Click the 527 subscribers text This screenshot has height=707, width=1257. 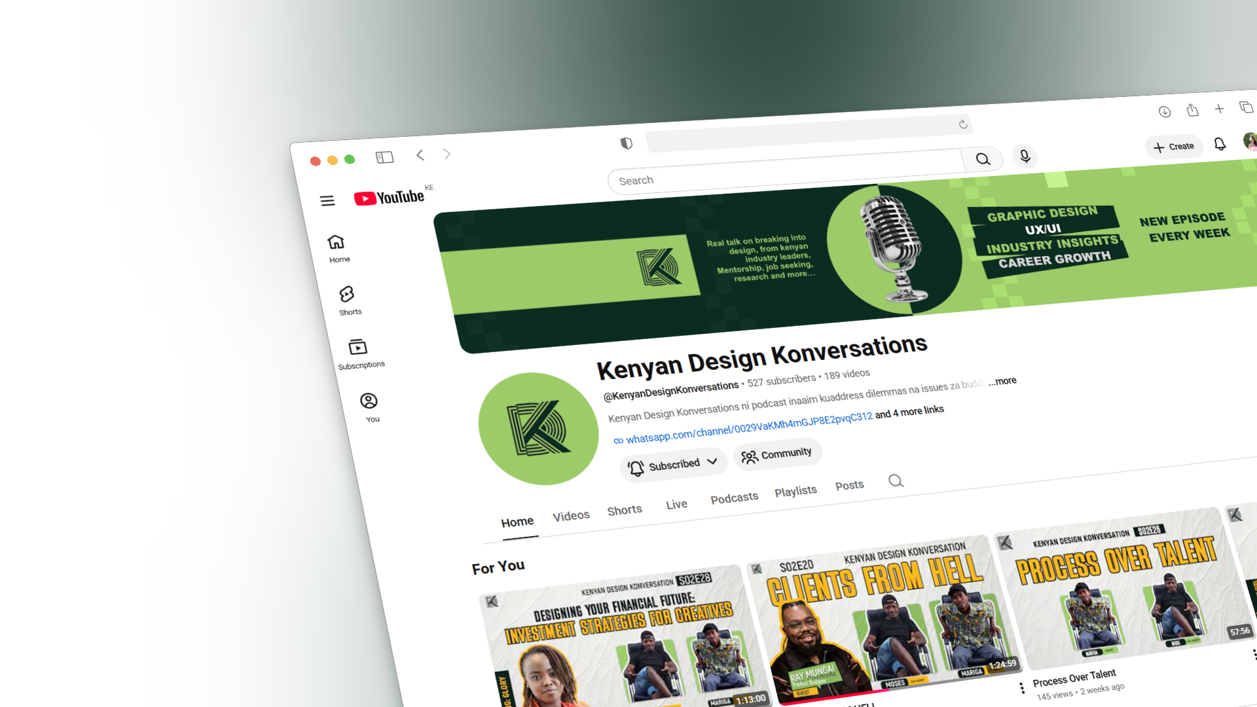click(x=782, y=381)
